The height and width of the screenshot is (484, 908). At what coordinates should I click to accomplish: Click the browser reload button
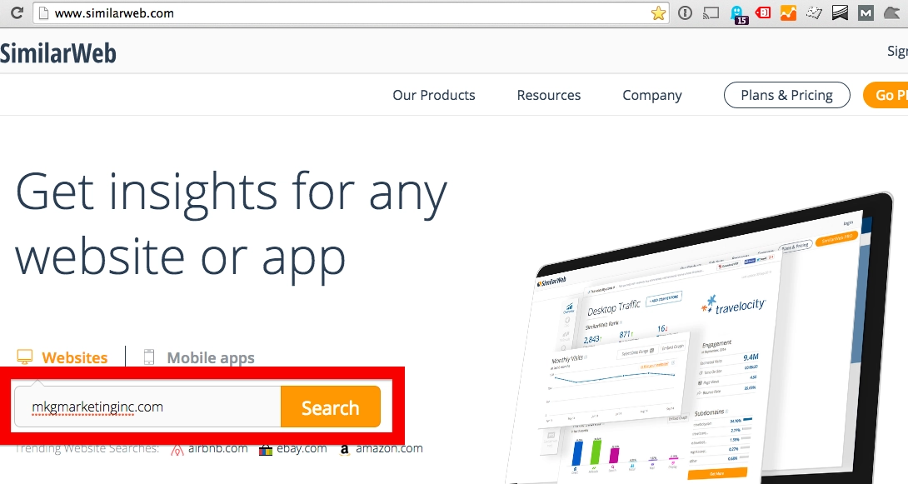coord(16,13)
